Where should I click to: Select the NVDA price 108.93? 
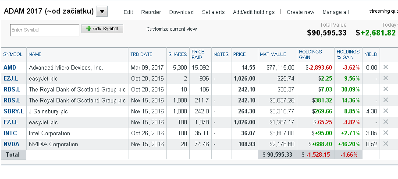(x=247, y=144)
